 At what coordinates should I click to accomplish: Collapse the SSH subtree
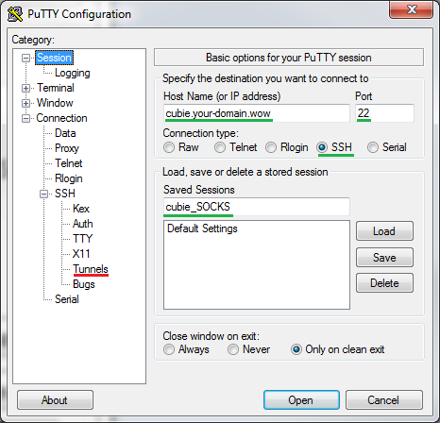(44, 194)
